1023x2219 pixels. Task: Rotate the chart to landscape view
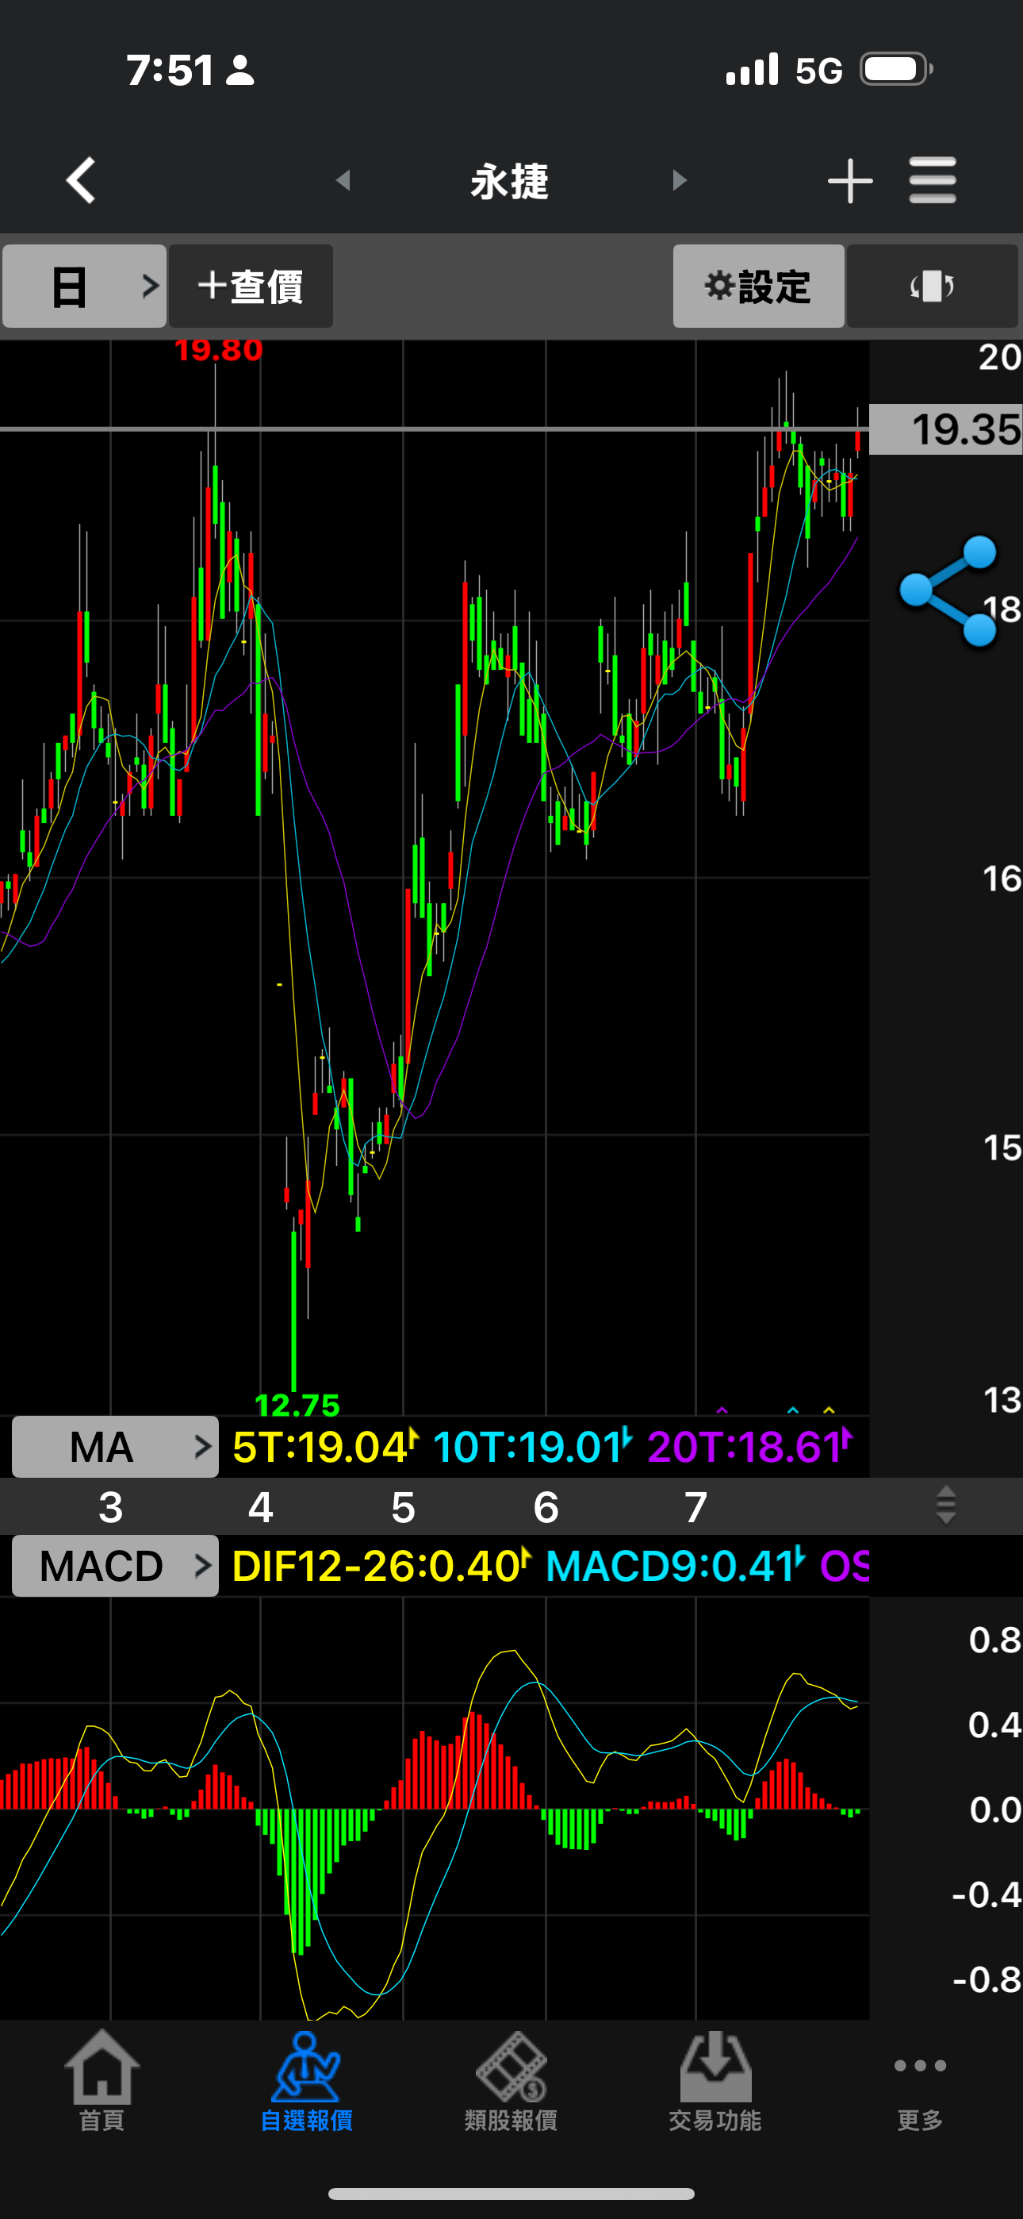click(x=933, y=286)
